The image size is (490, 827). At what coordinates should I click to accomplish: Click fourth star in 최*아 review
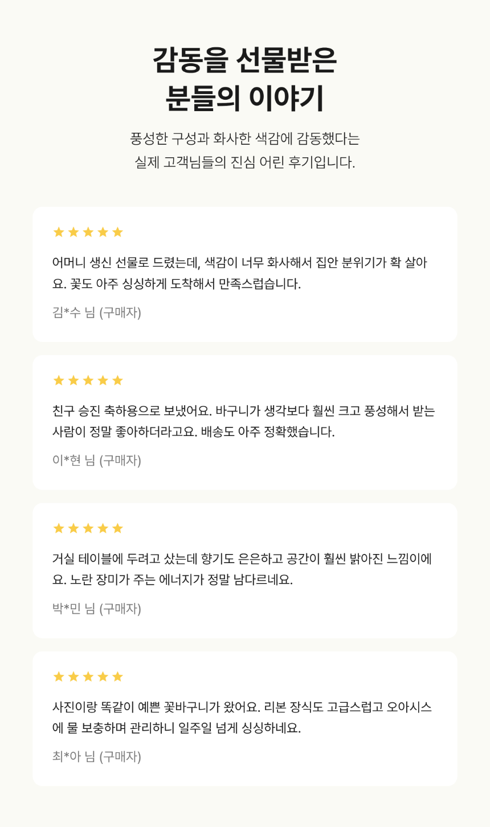(103, 677)
